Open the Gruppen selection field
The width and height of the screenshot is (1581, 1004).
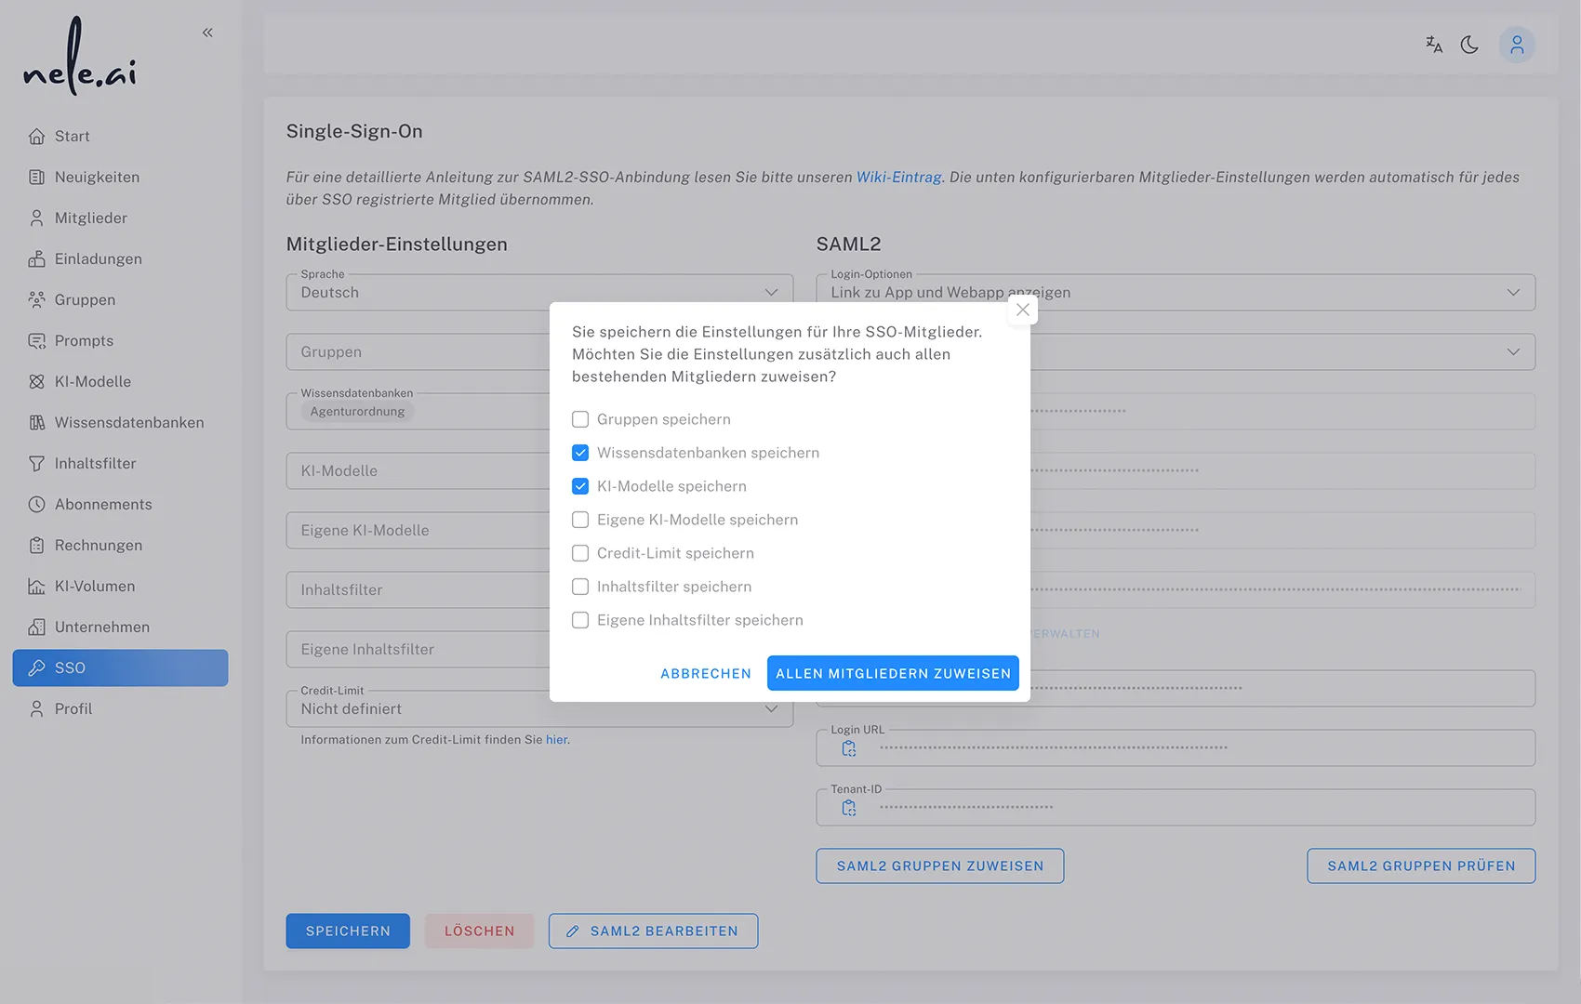pyautogui.click(x=418, y=352)
